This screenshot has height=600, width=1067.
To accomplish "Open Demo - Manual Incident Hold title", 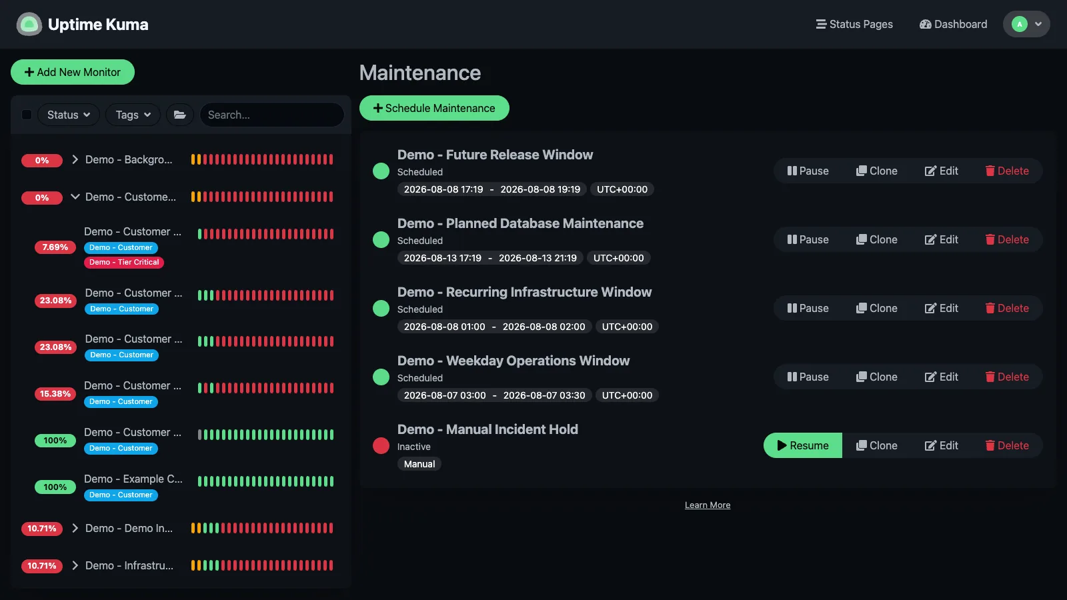I will [487, 429].
